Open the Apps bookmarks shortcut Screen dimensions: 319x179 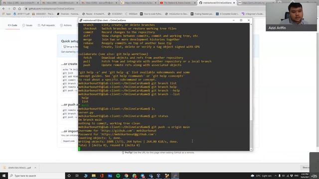coord(6,14)
